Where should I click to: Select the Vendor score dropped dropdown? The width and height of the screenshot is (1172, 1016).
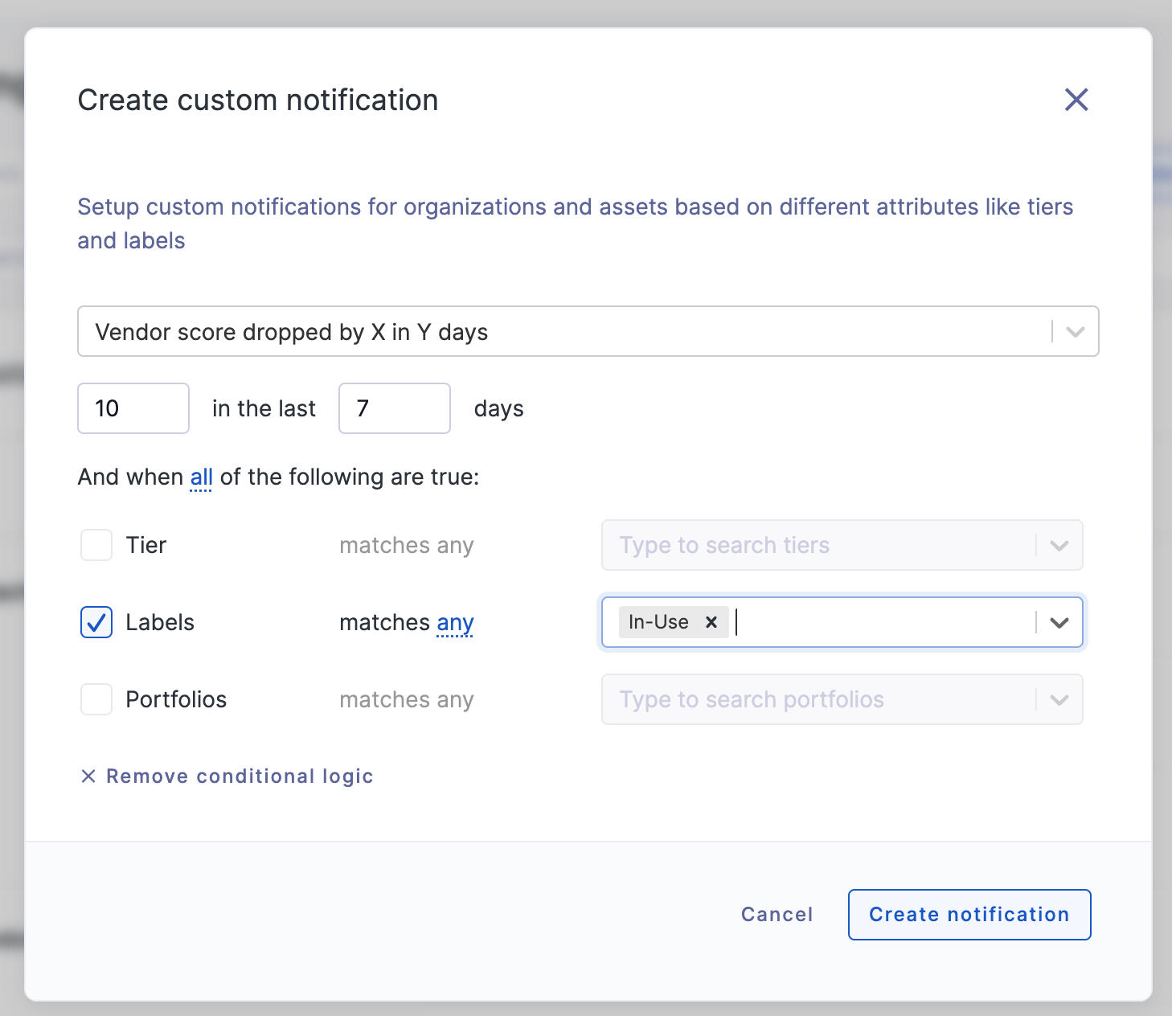pos(588,331)
